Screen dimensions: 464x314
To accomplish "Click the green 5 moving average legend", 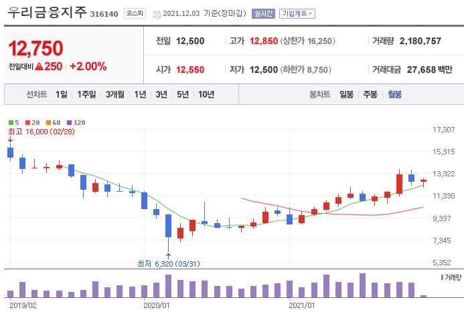I will pos(13,122).
